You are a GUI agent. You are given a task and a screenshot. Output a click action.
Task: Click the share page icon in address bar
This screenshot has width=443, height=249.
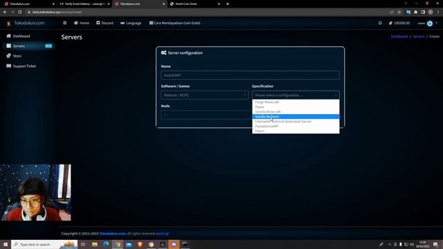coord(392,12)
